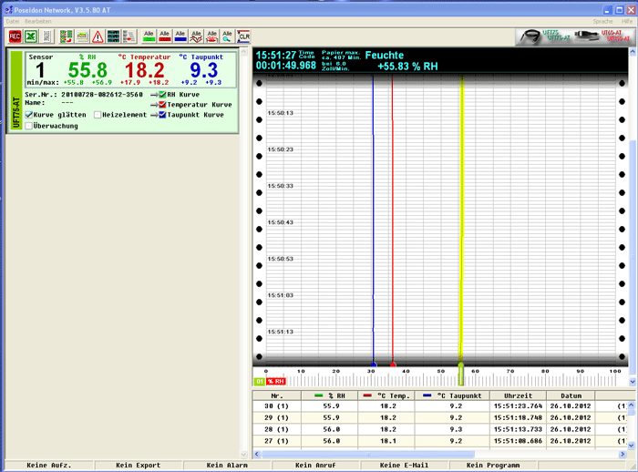
Task: Clear the chart with the CLR icon
Action: (243, 36)
